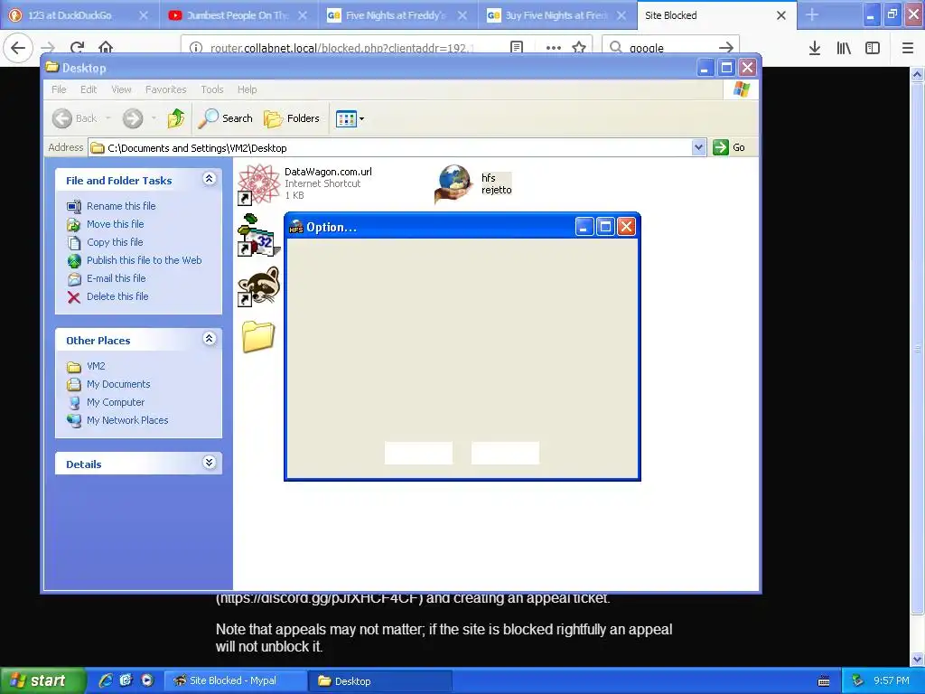This screenshot has height=694, width=925.
Task: Select the hfs rejetto globe icon
Action: pyautogui.click(x=454, y=184)
